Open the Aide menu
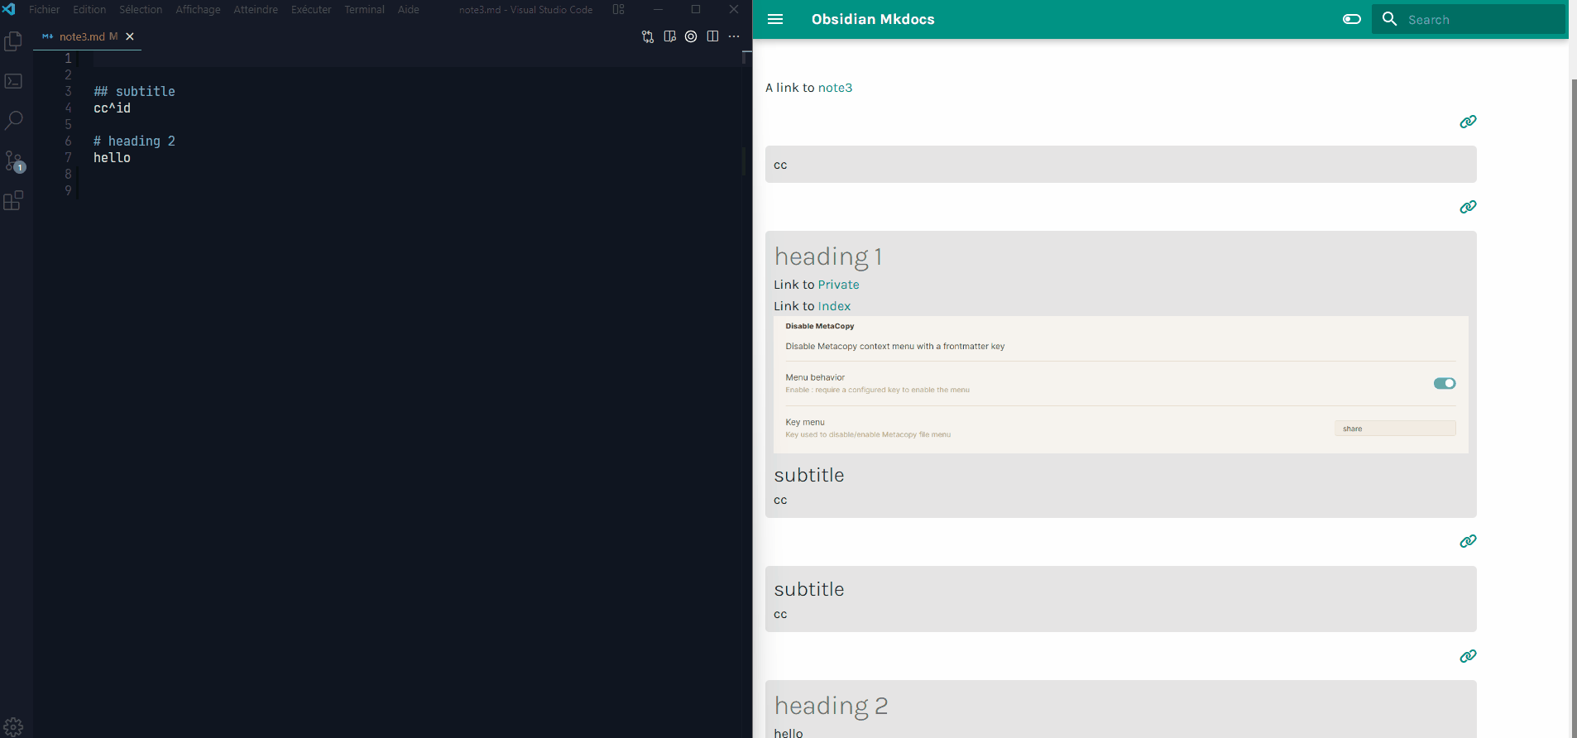Viewport: 1577px width, 738px height. pyautogui.click(x=409, y=10)
